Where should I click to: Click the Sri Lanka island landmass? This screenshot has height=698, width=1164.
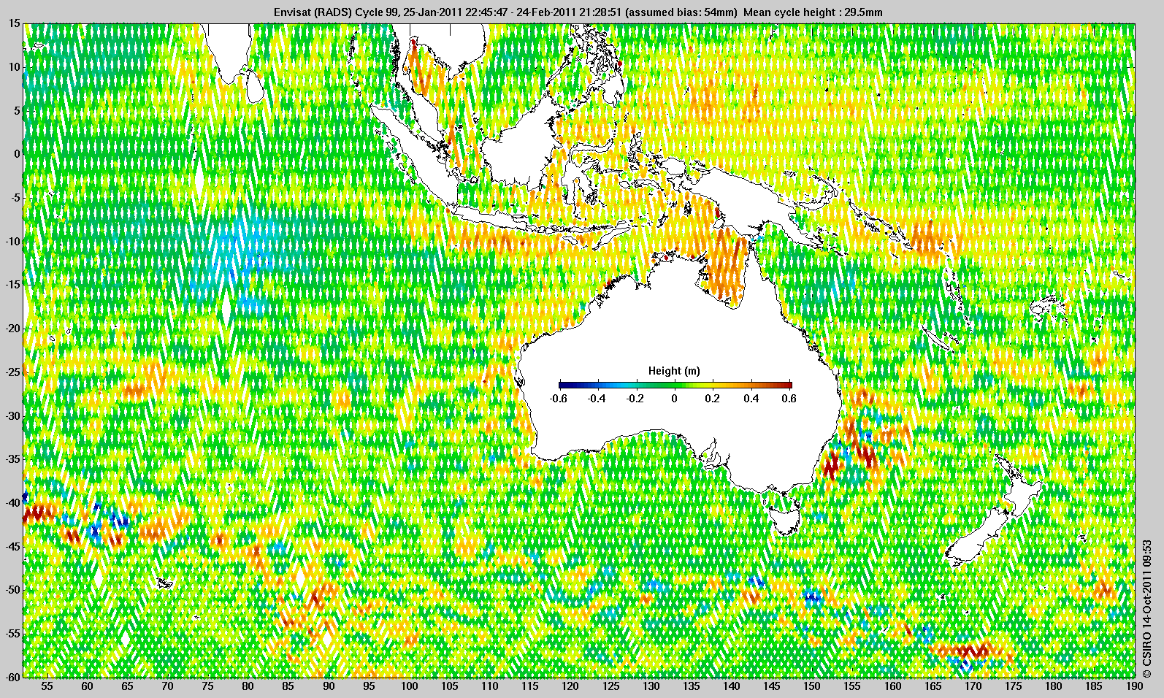click(253, 86)
